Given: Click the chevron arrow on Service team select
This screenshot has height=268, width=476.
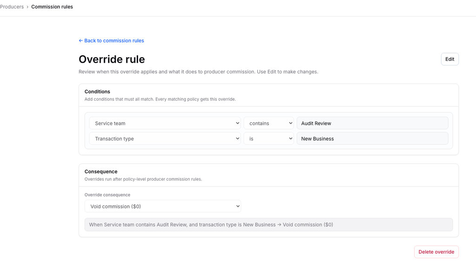Looking at the screenshot, I should (238, 123).
